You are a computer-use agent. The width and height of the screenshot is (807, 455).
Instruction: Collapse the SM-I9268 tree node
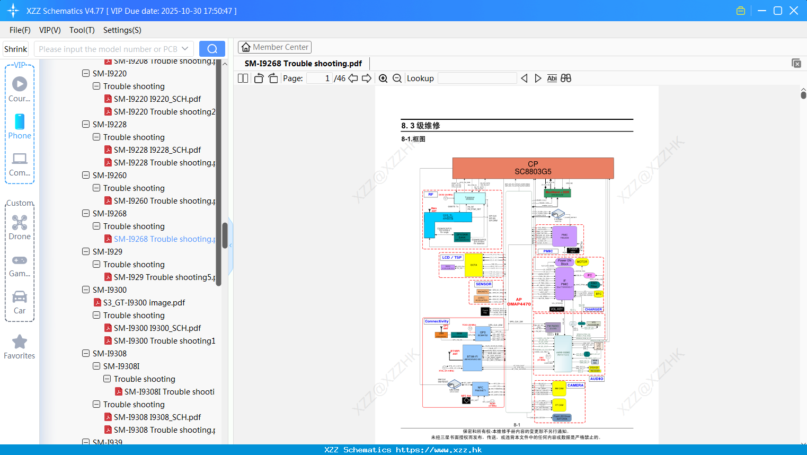pyautogui.click(x=86, y=214)
